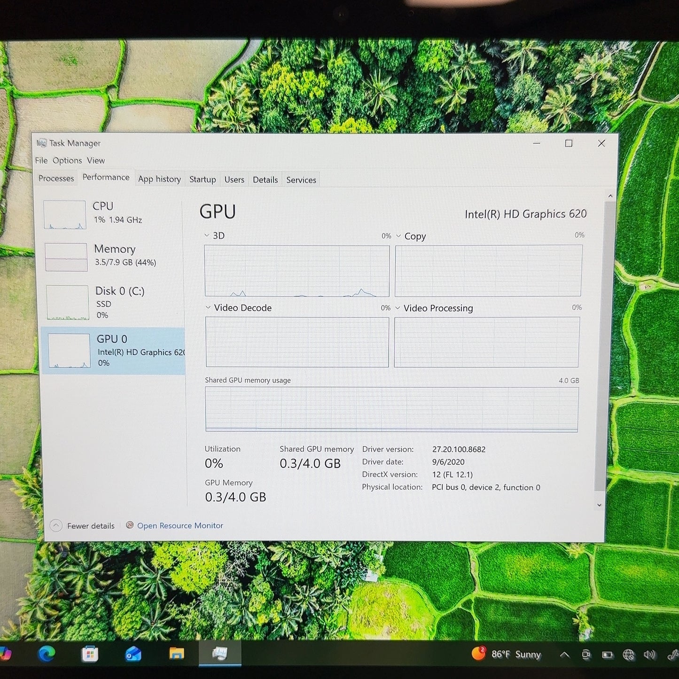
Task: Open the weather widget showing 86°F Sunny
Action: pos(507,654)
